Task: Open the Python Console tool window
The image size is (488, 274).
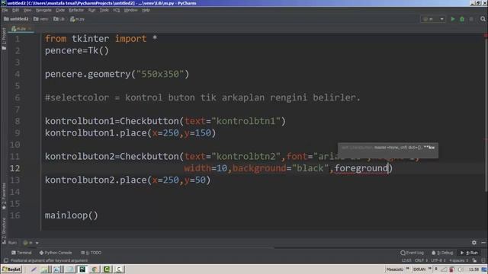Action: [56, 253]
